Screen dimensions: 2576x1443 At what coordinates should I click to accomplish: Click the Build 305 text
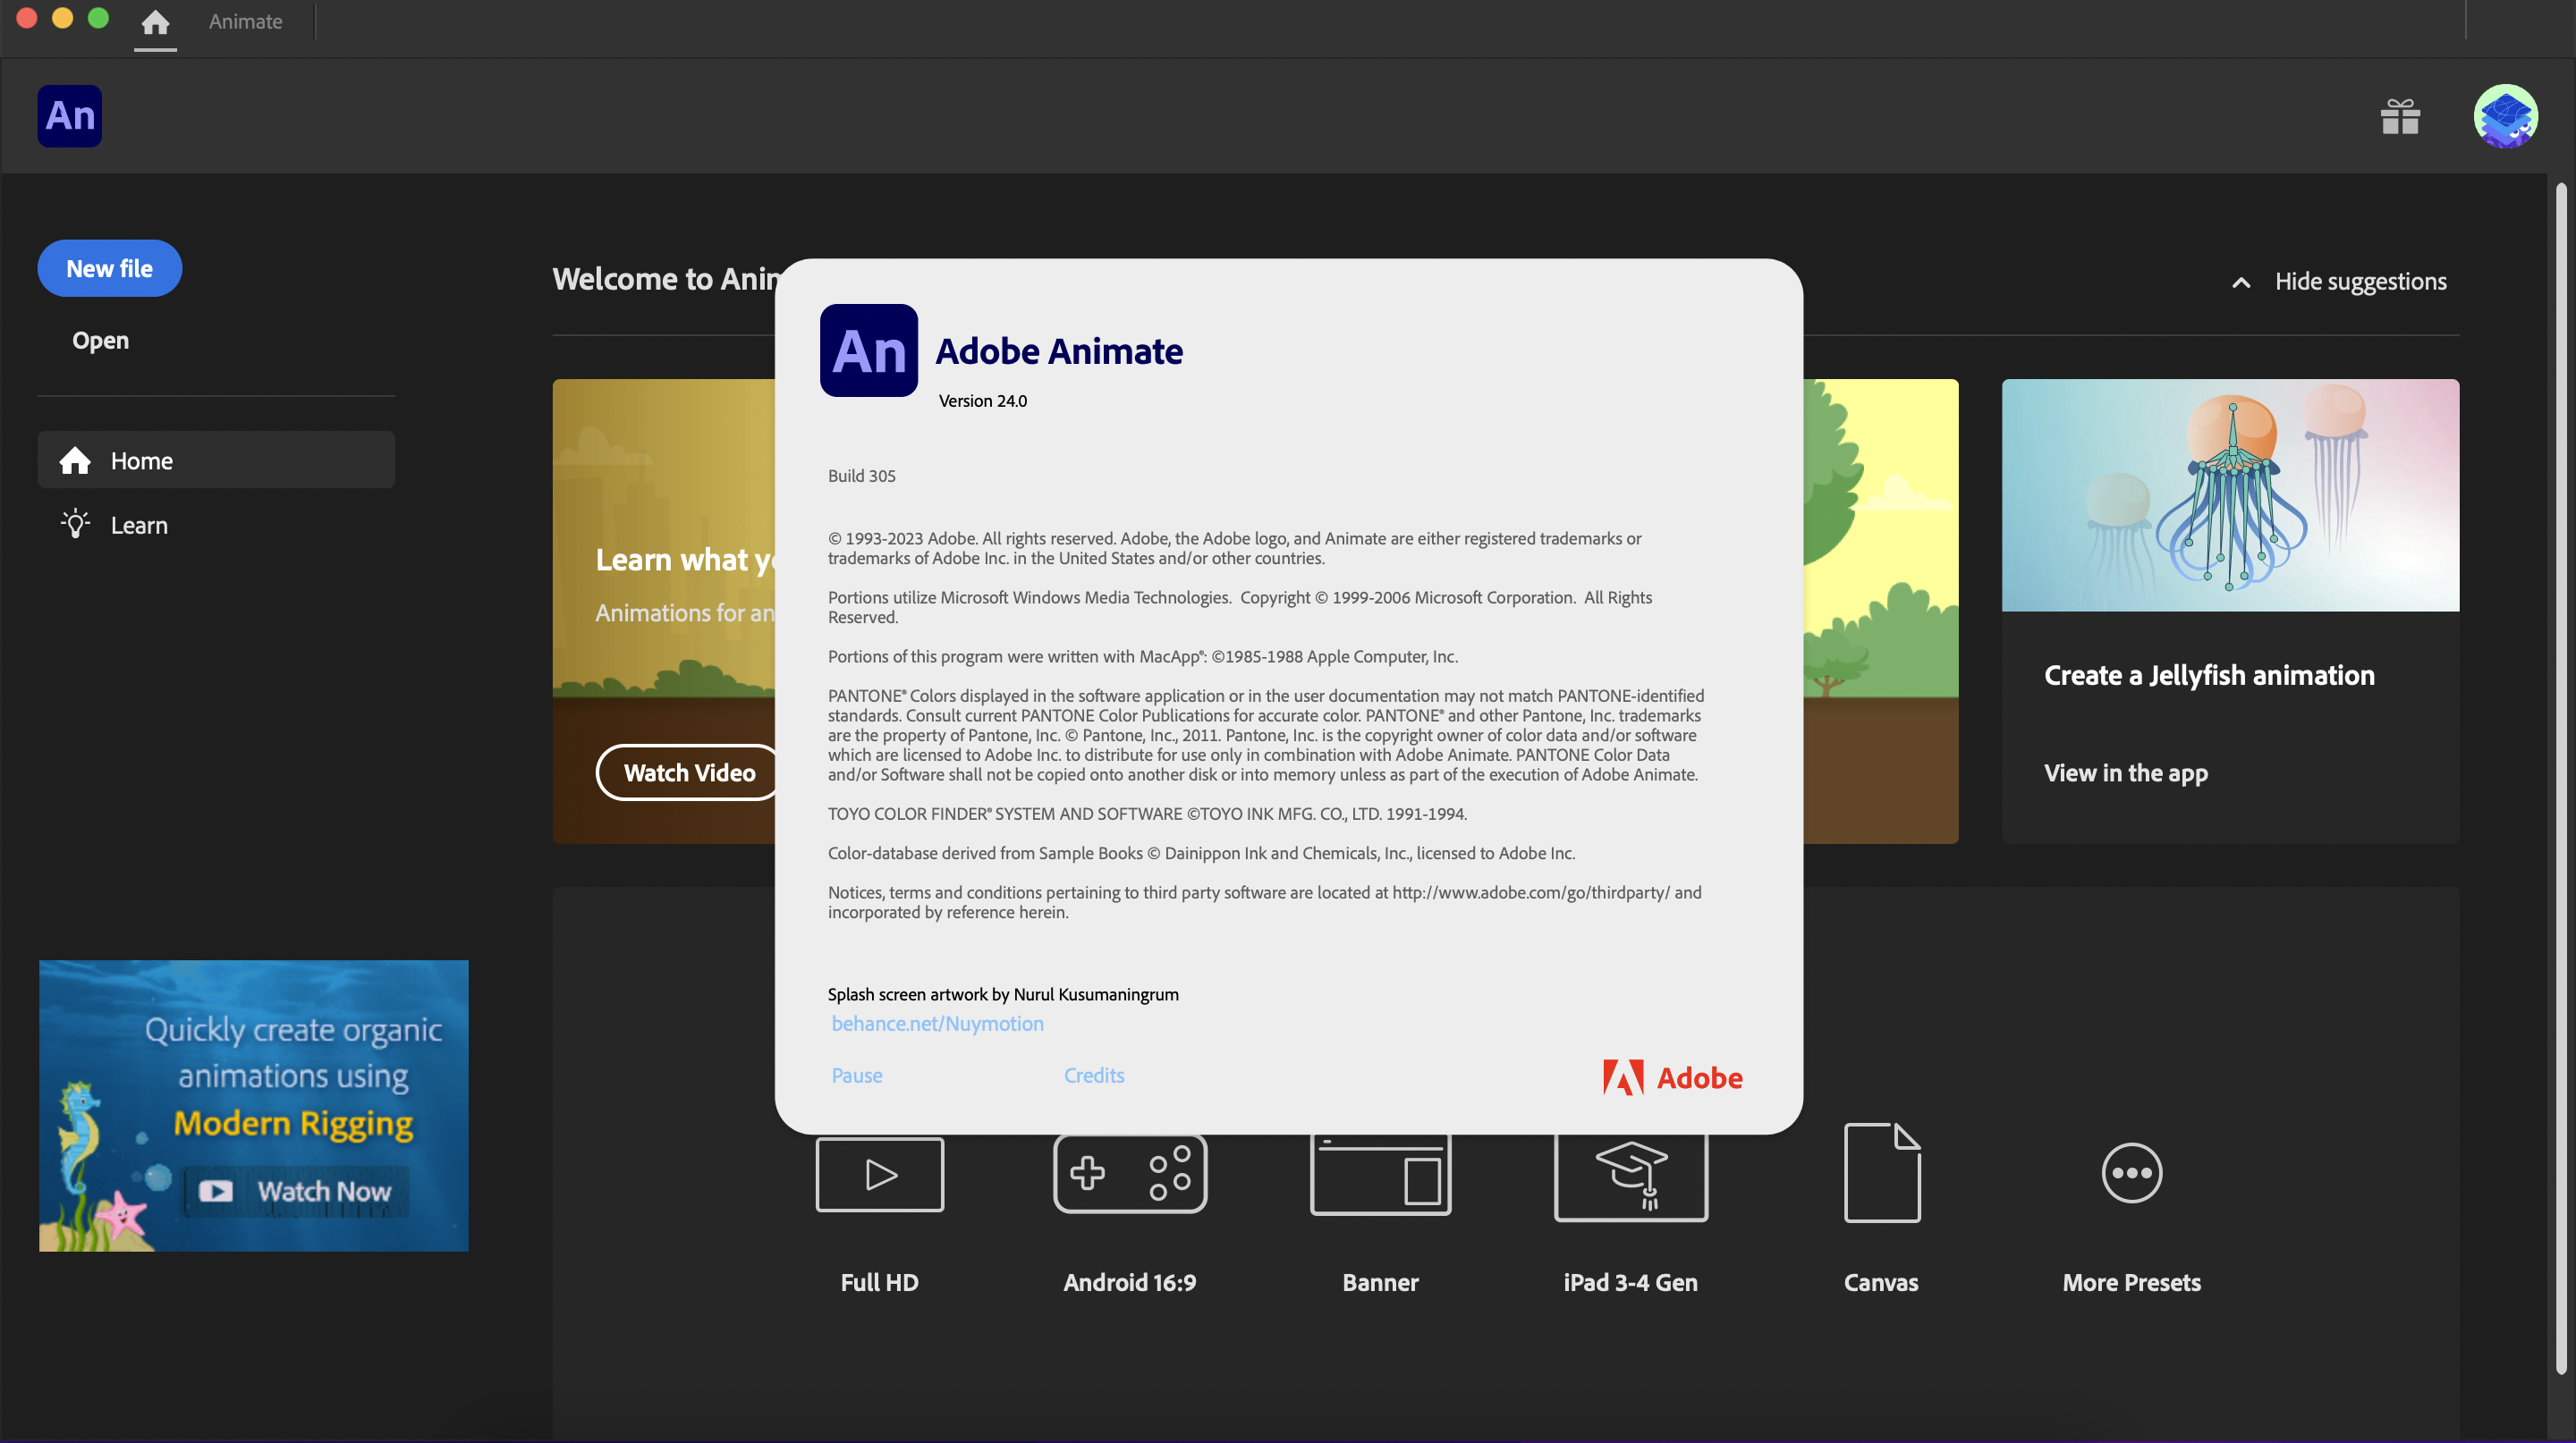[862, 476]
